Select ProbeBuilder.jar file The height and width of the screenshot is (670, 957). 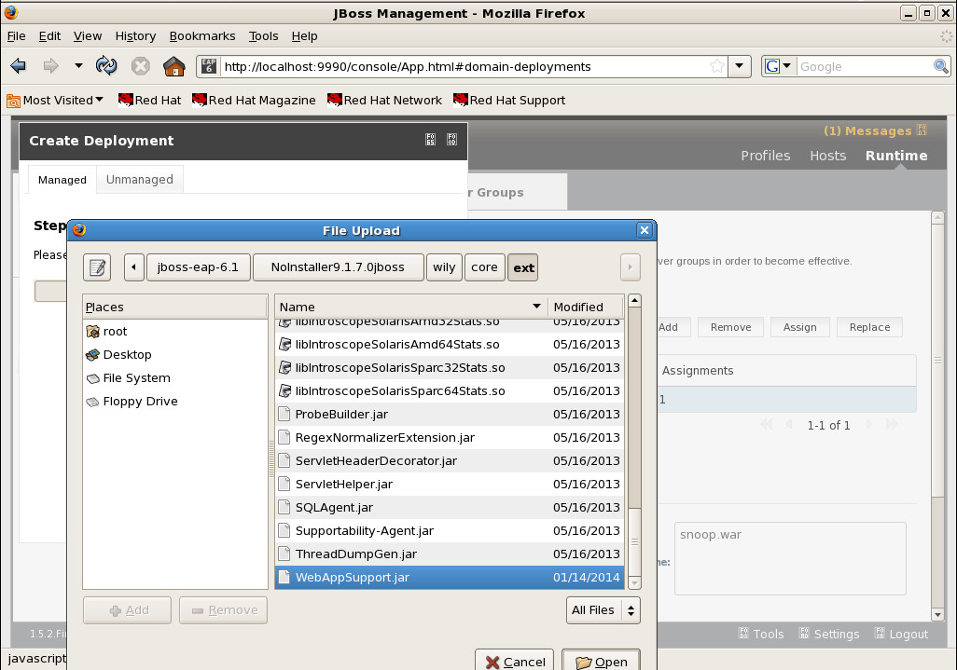tap(450, 415)
